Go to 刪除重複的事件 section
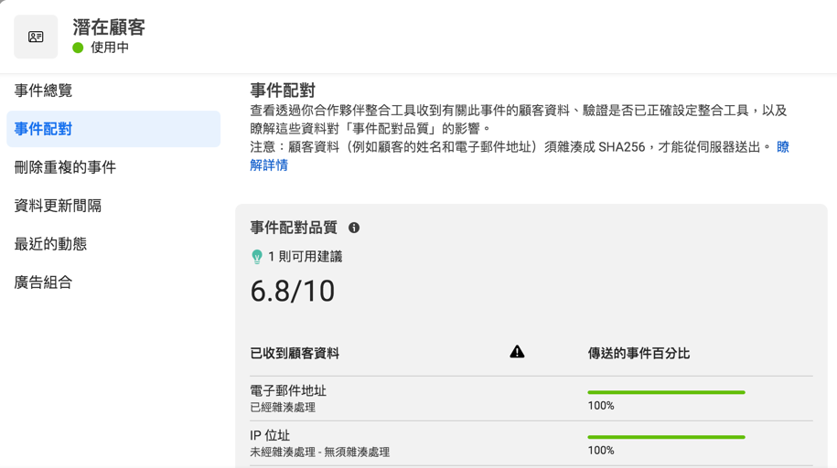Image resolution: width=837 pixels, height=468 pixels. [x=65, y=167]
